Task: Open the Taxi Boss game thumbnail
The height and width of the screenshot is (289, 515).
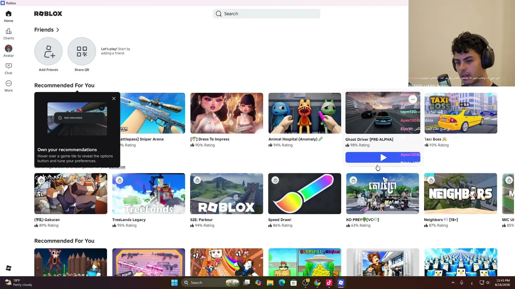Action: 461,113
